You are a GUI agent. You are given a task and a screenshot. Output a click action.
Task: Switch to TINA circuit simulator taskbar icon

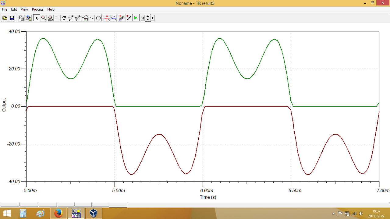point(76,213)
